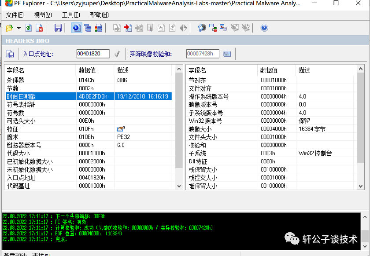This screenshot has height=256, width=370.
Task: Click the entry point address input 00401820
Action: [x=93, y=54]
